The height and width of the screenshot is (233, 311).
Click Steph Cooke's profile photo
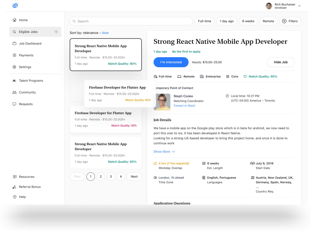tap(163, 102)
